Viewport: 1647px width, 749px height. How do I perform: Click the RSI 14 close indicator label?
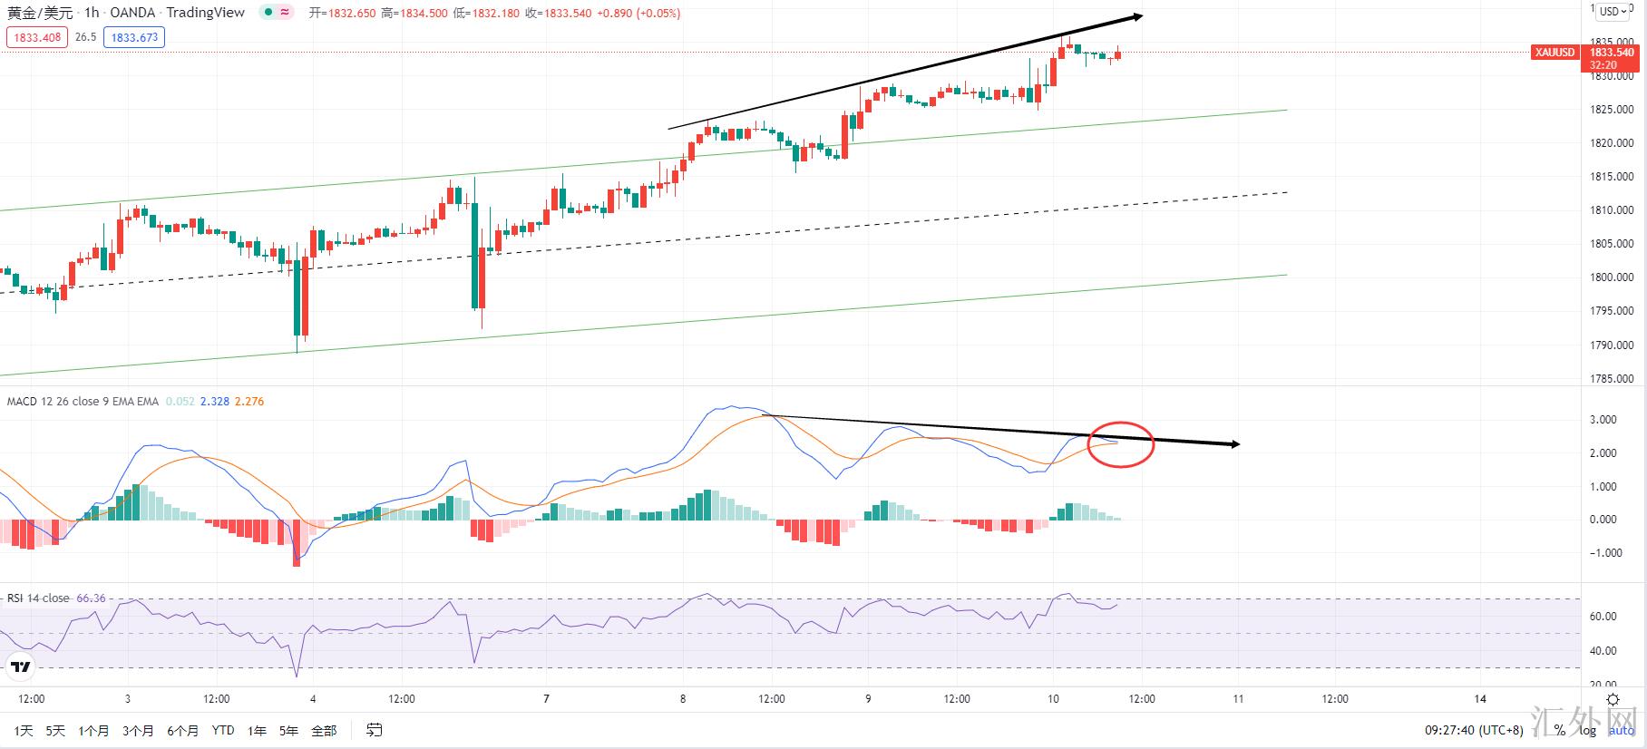(x=38, y=598)
